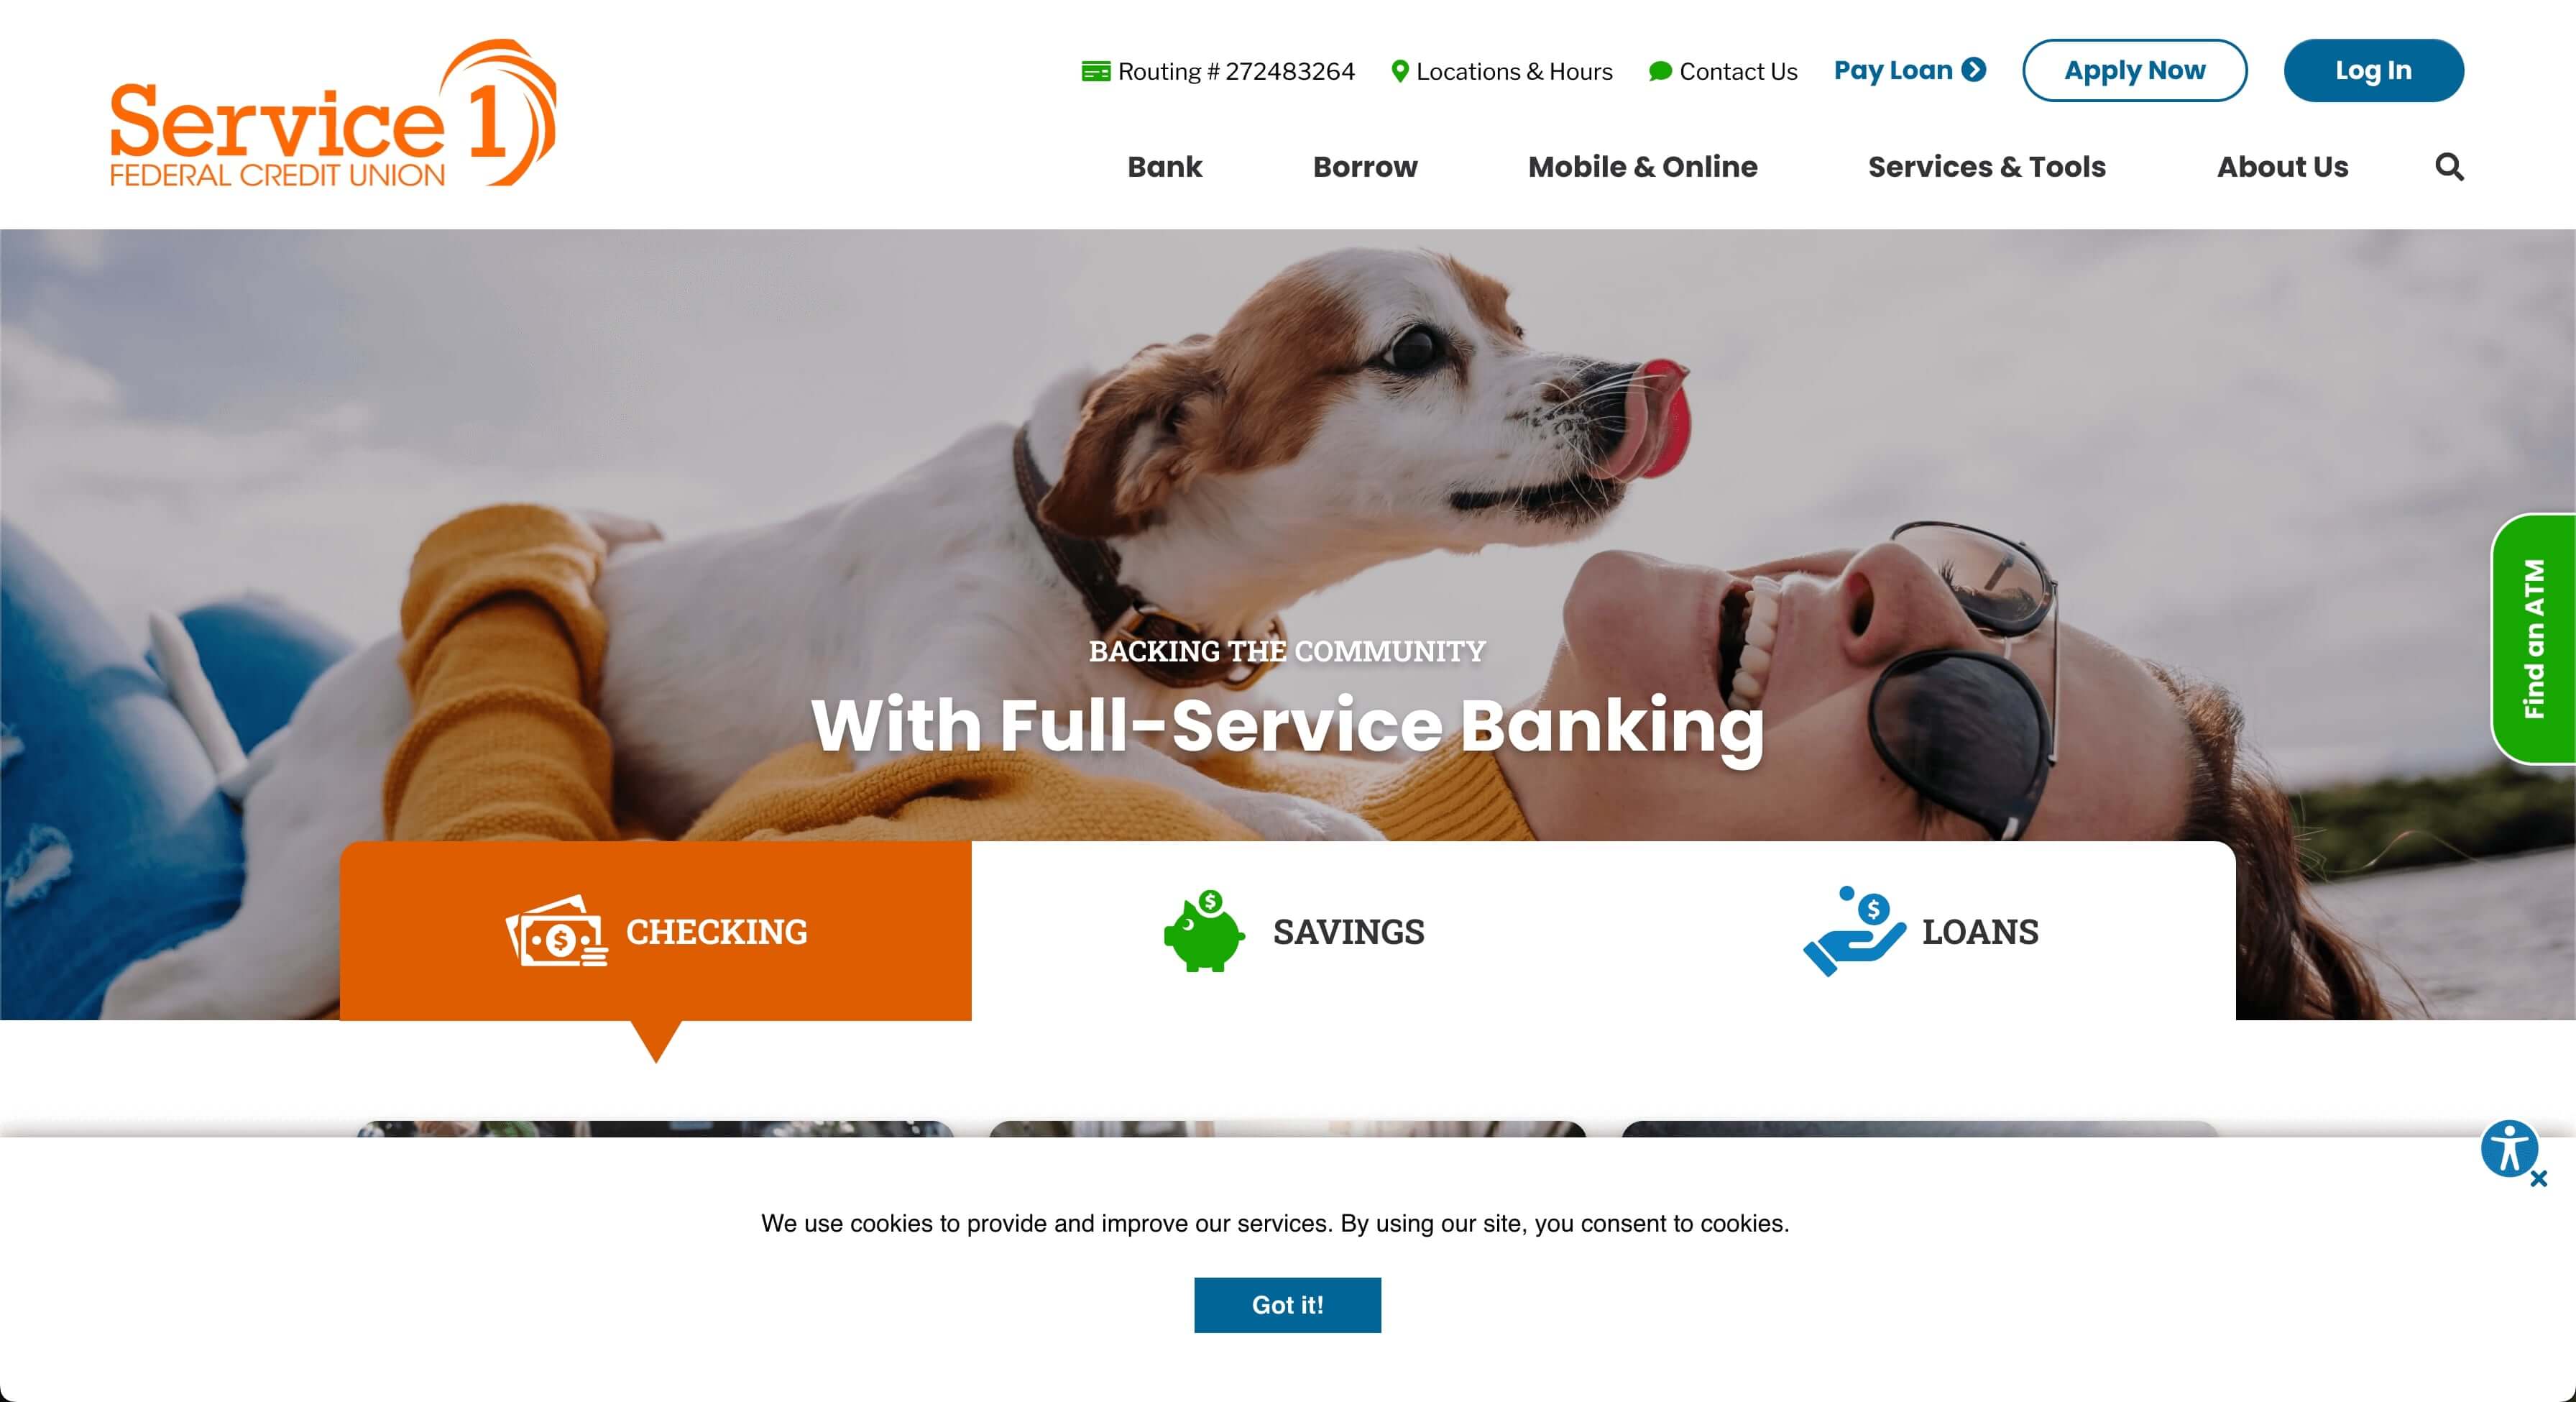Click the Checking account icon
The image size is (2576, 1402).
coord(556,929)
